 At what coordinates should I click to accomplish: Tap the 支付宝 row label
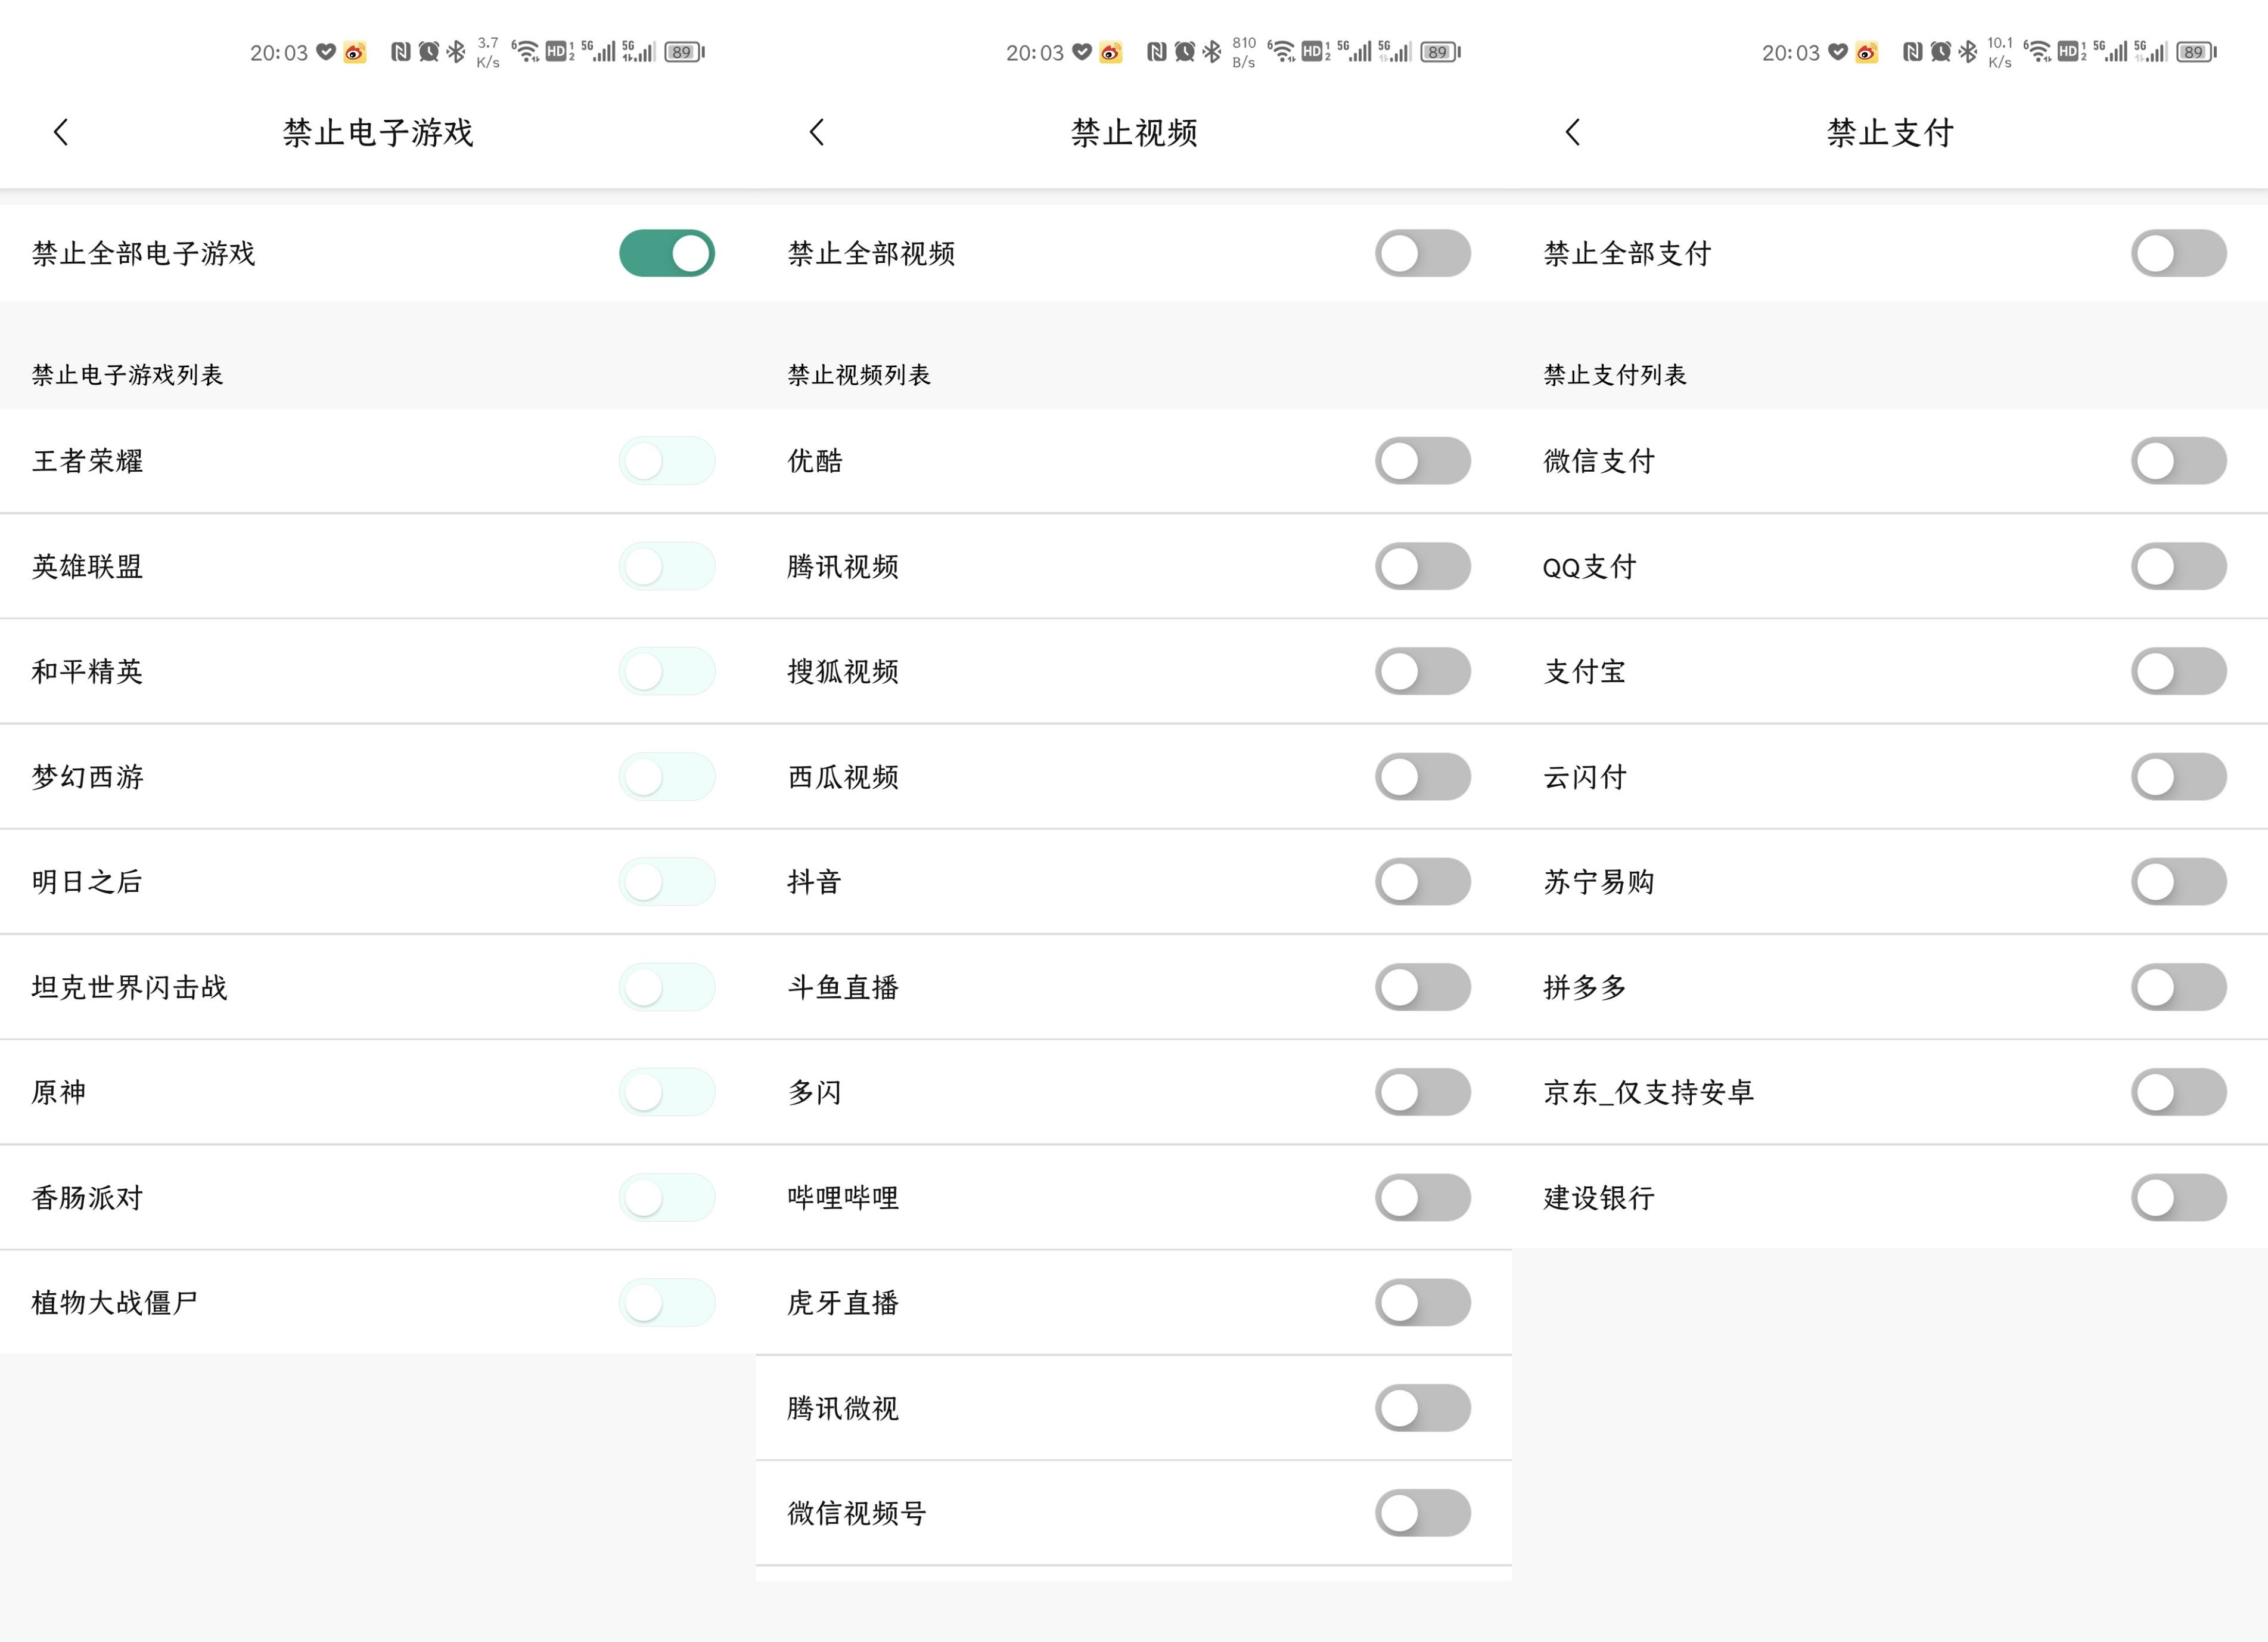(x=1585, y=671)
